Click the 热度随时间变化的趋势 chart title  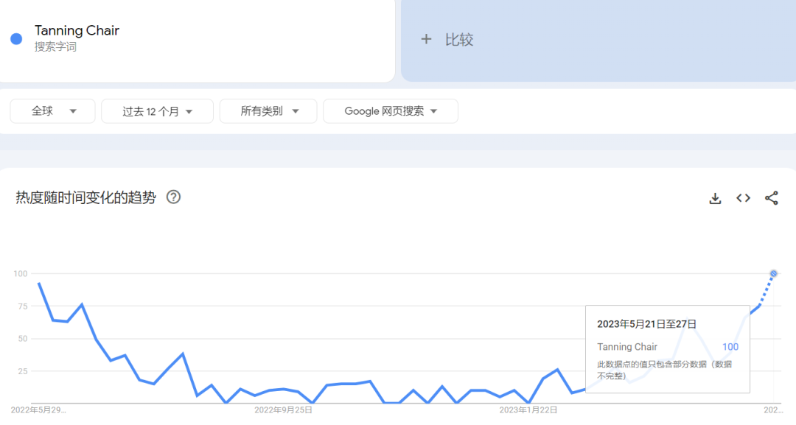tap(85, 197)
